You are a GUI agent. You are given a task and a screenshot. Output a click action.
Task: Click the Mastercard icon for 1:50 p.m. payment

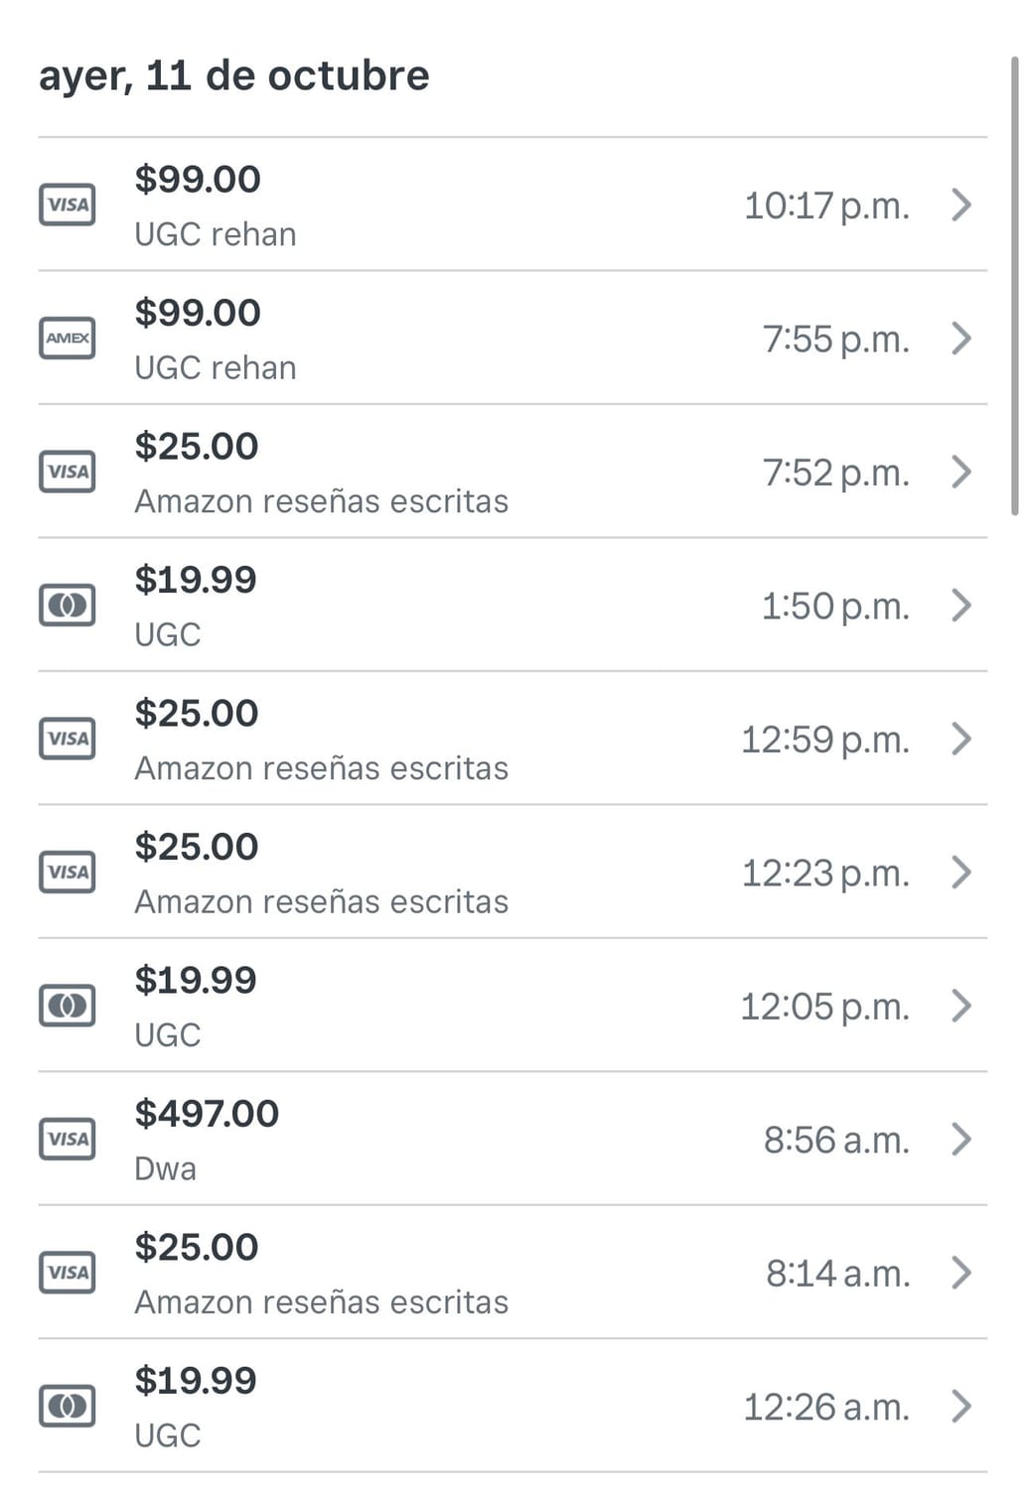pos(68,606)
